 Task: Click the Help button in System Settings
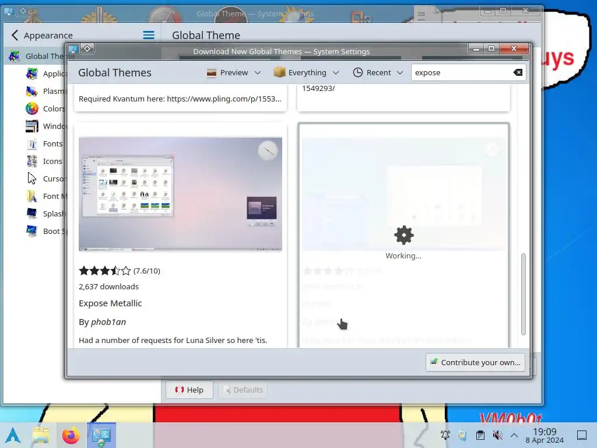(x=189, y=390)
